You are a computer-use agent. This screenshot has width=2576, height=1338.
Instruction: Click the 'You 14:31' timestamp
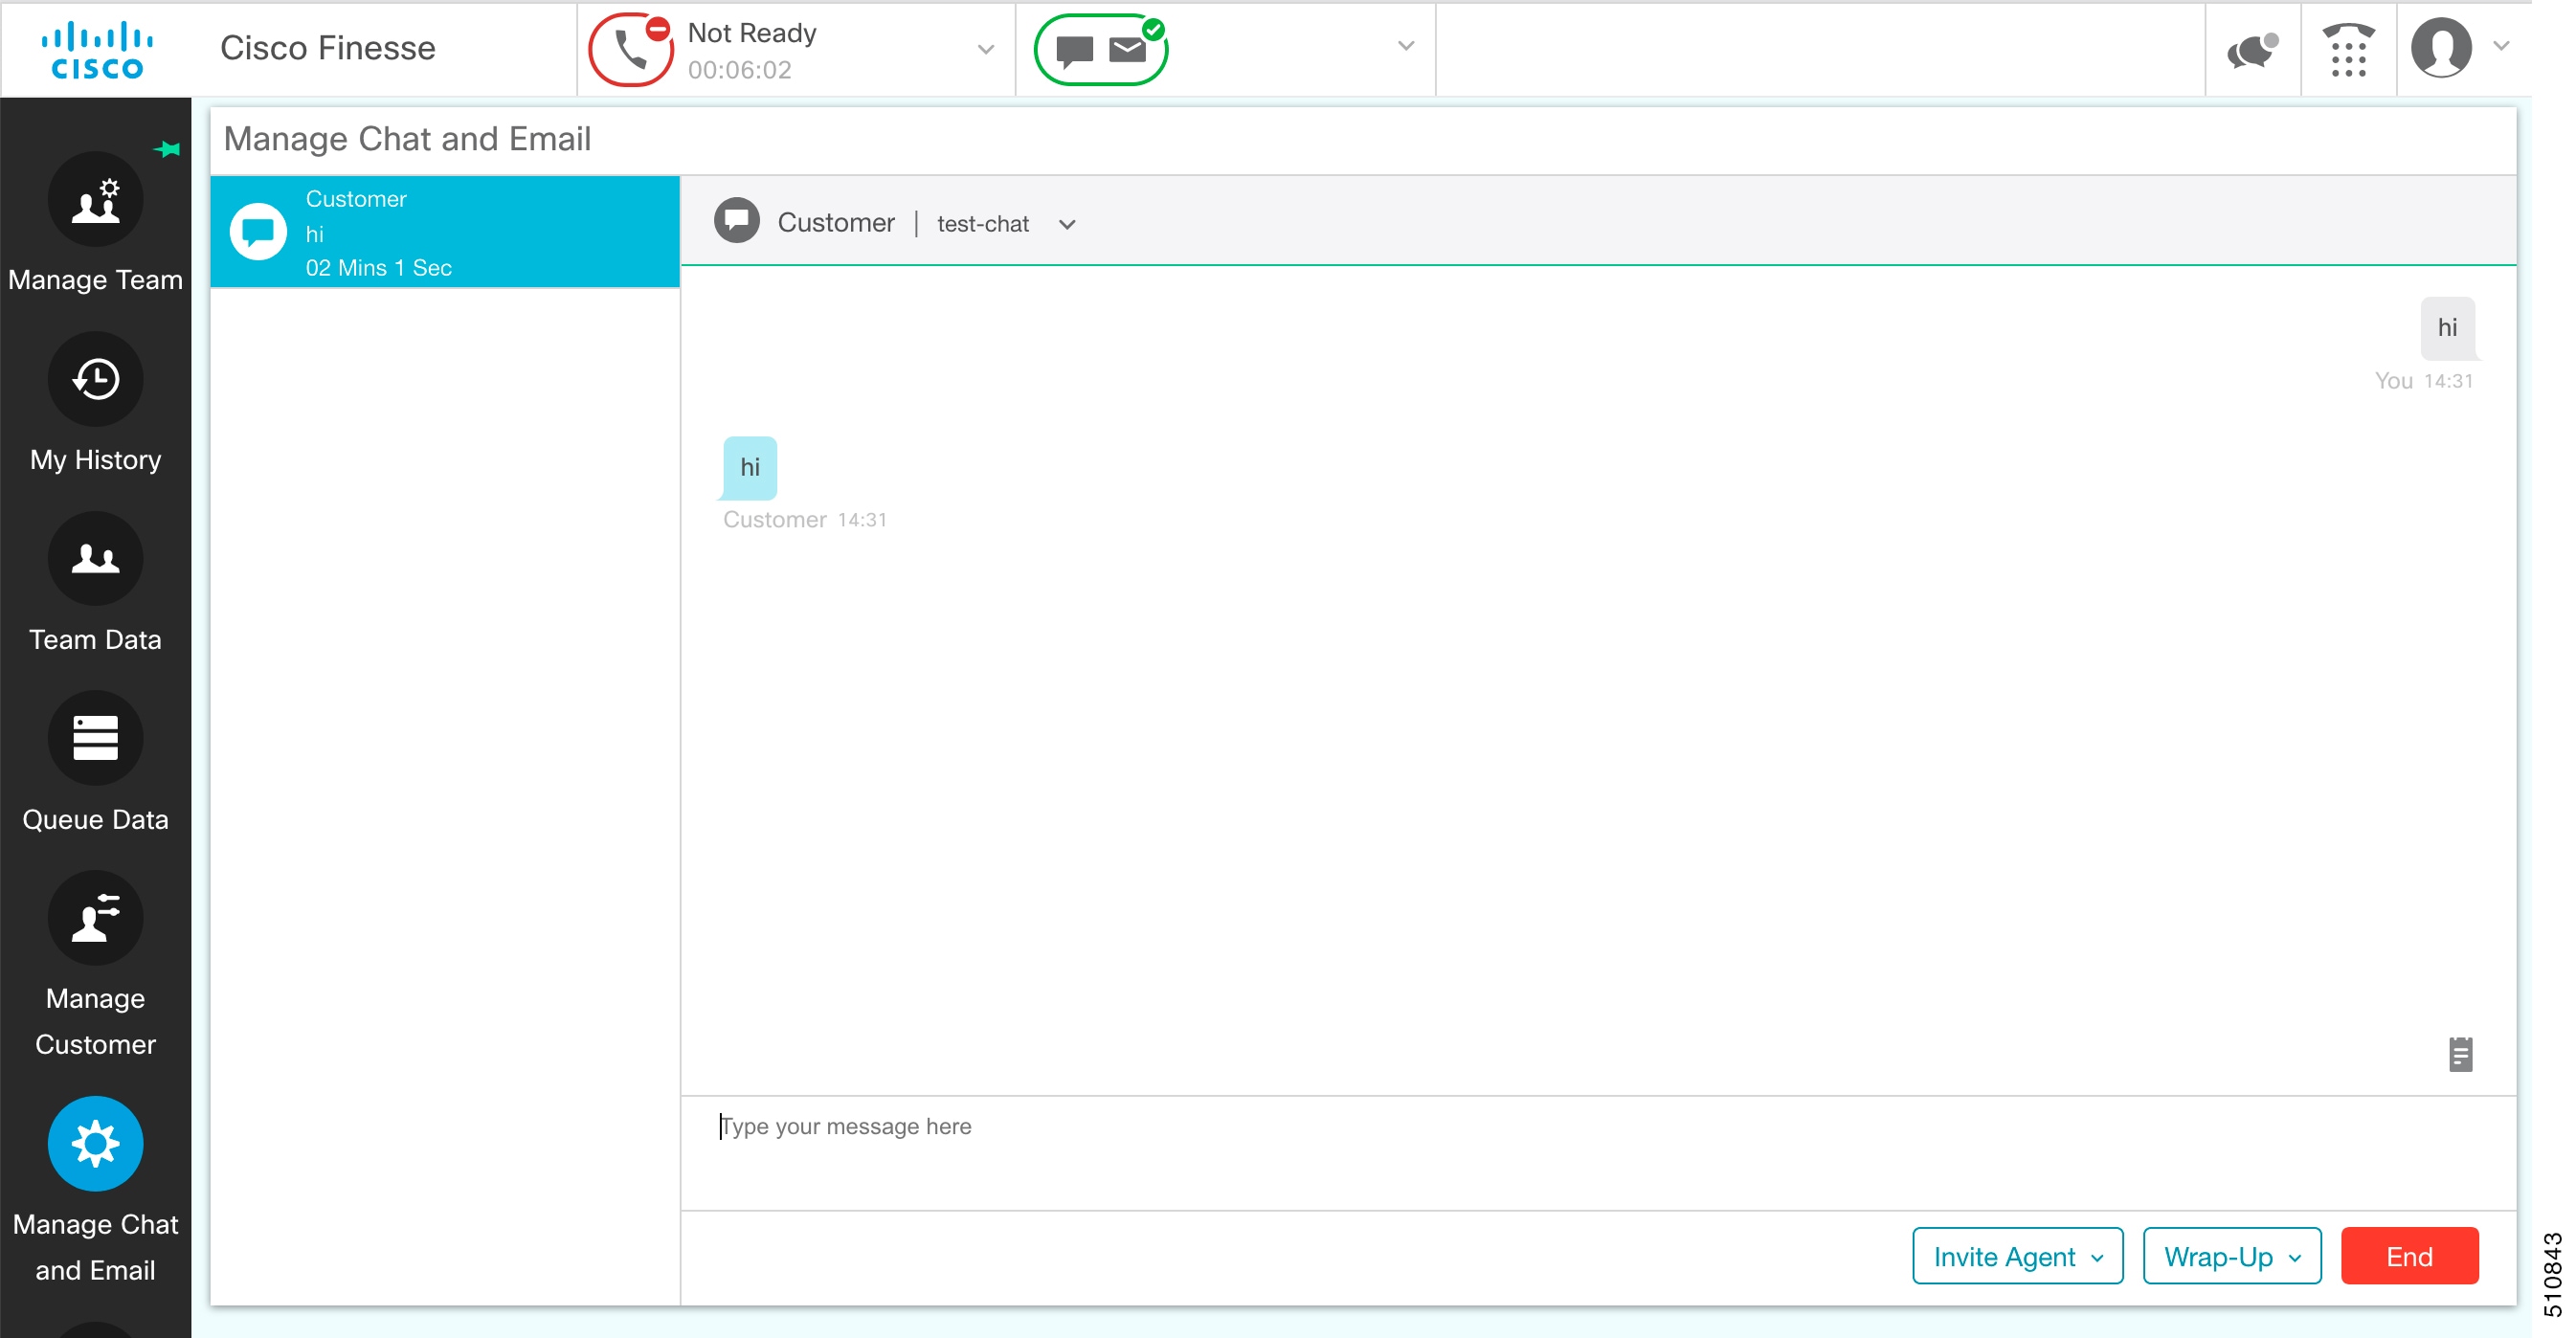(x=2424, y=381)
